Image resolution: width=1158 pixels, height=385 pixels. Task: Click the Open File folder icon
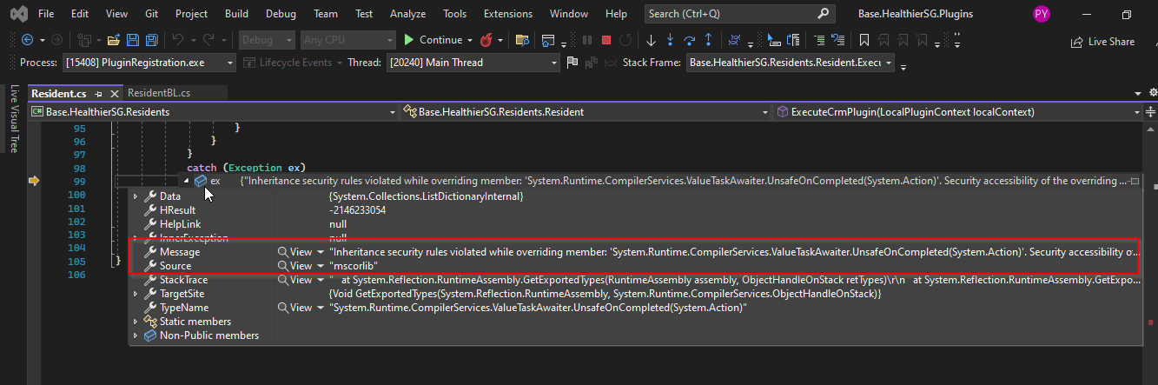[x=113, y=40]
